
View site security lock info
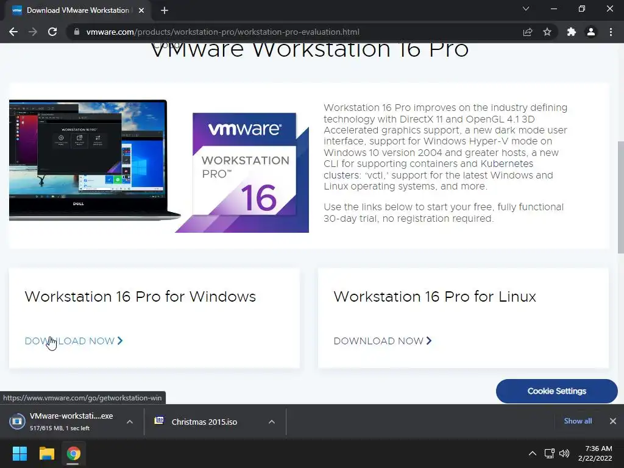pyautogui.click(x=77, y=32)
